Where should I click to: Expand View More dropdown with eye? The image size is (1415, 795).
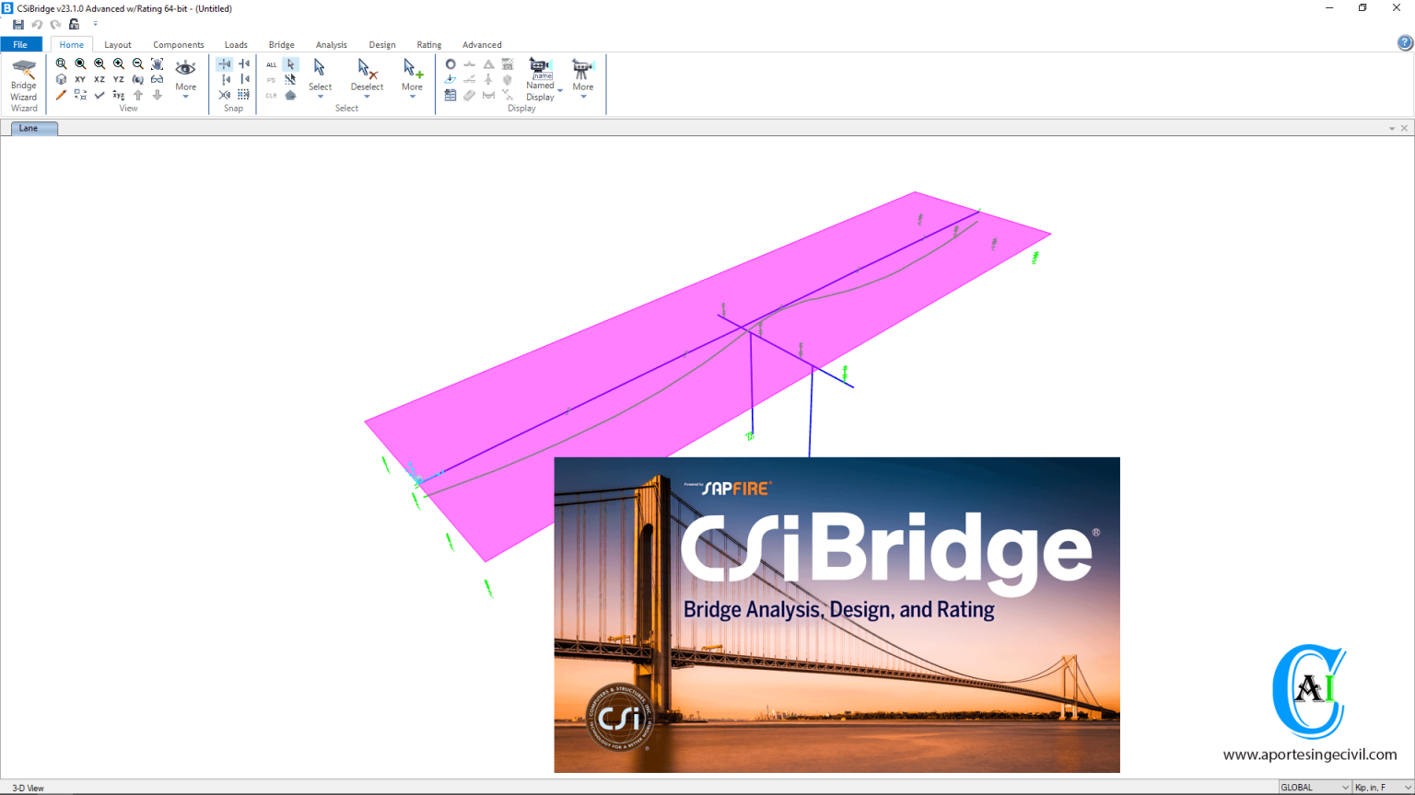[x=186, y=79]
